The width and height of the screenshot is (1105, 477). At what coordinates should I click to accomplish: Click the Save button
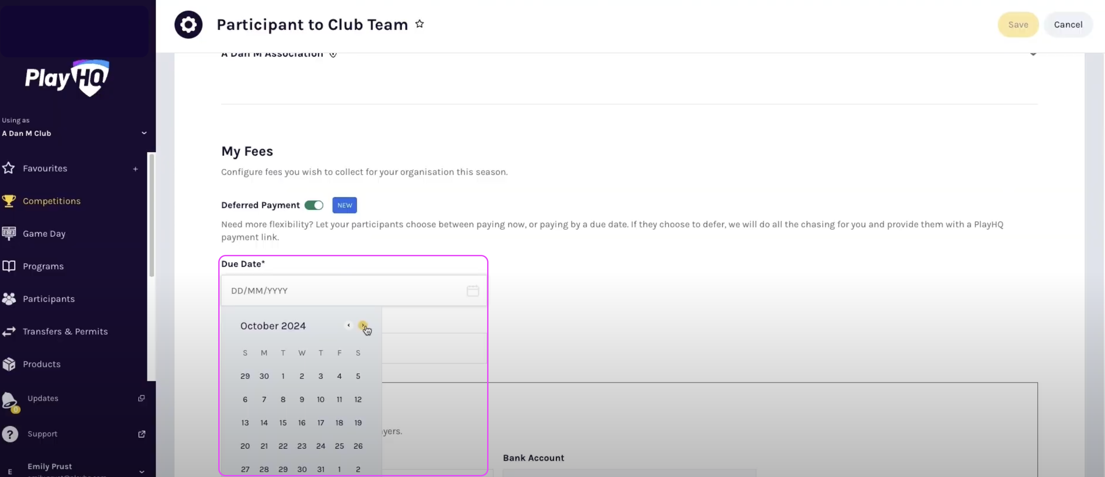click(1017, 24)
